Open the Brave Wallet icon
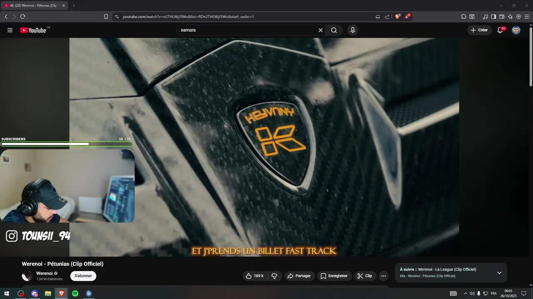 (x=502, y=17)
